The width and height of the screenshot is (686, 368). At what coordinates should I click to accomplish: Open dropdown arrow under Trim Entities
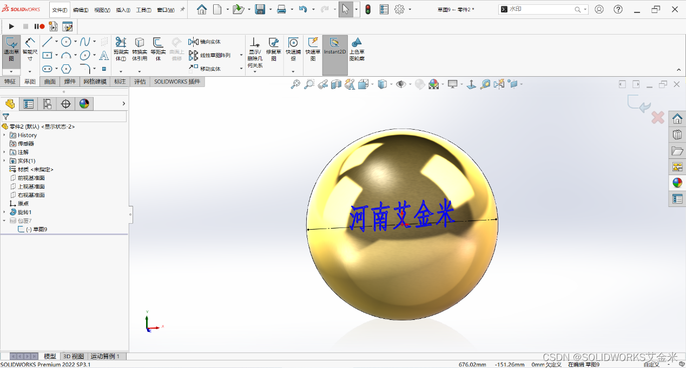tap(121, 71)
